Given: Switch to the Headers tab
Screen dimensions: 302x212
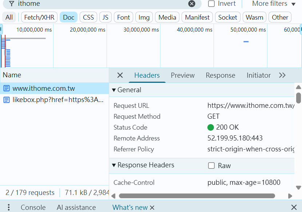Looking at the screenshot, I should coord(147,76).
